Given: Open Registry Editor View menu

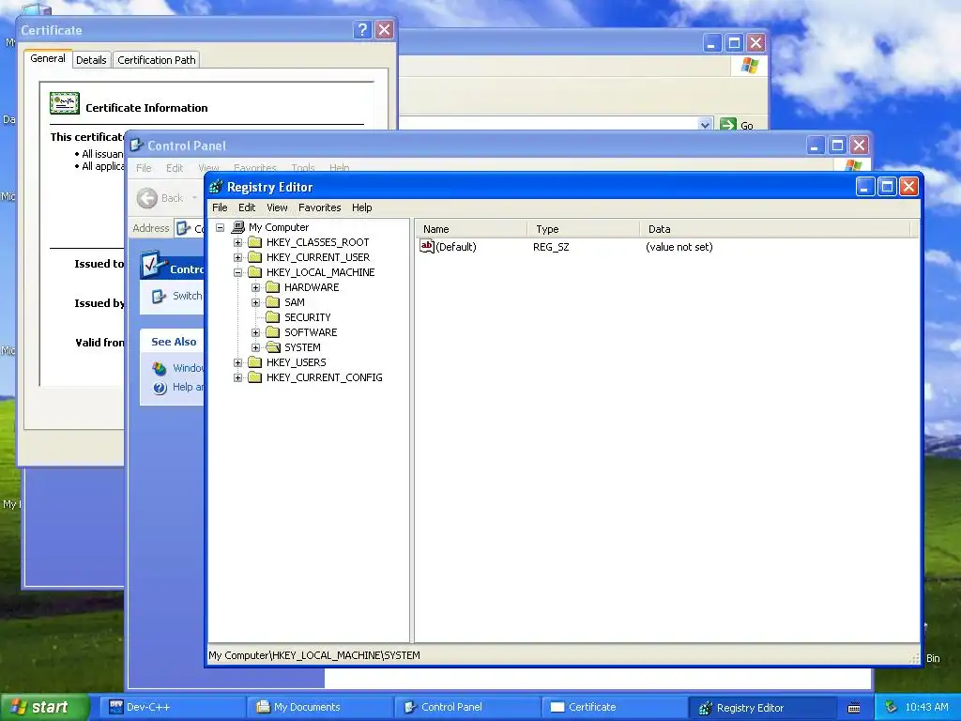Looking at the screenshot, I should [277, 207].
